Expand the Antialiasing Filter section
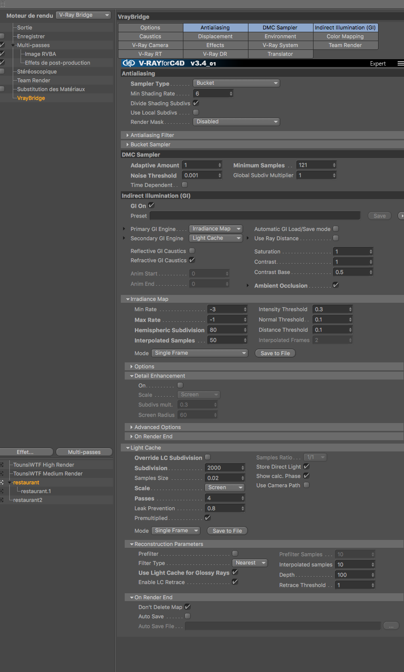This screenshot has height=672, width=404. [128, 135]
